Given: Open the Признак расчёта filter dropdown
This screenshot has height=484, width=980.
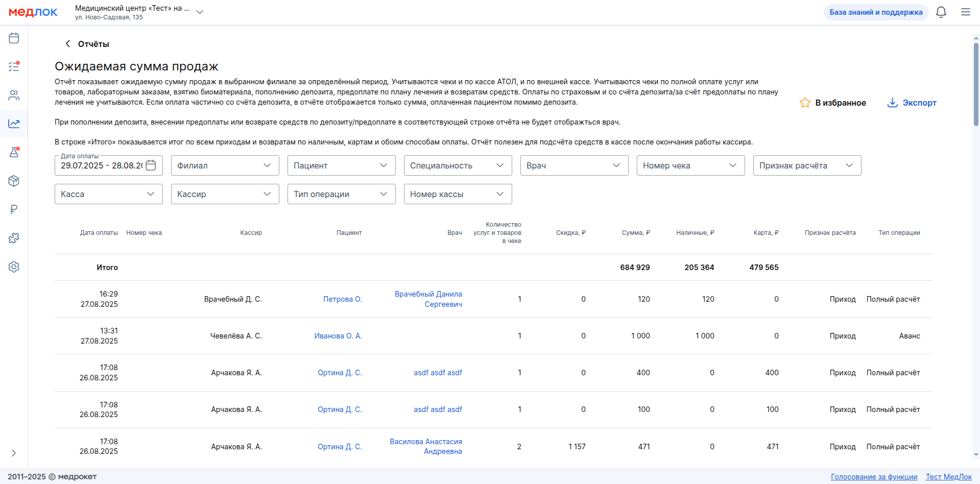Looking at the screenshot, I should [x=807, y=165].
